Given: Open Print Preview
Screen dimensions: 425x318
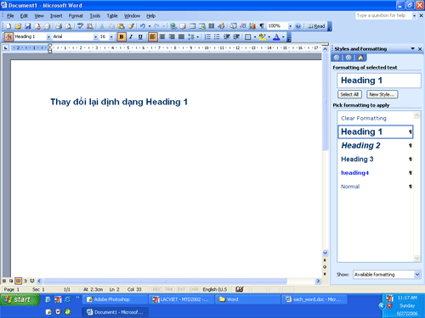Looking at the screenshot, I should click(x=69, y=26).
